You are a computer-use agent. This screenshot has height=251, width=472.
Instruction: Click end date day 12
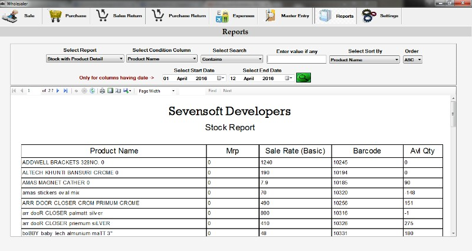tap(232, 78)
